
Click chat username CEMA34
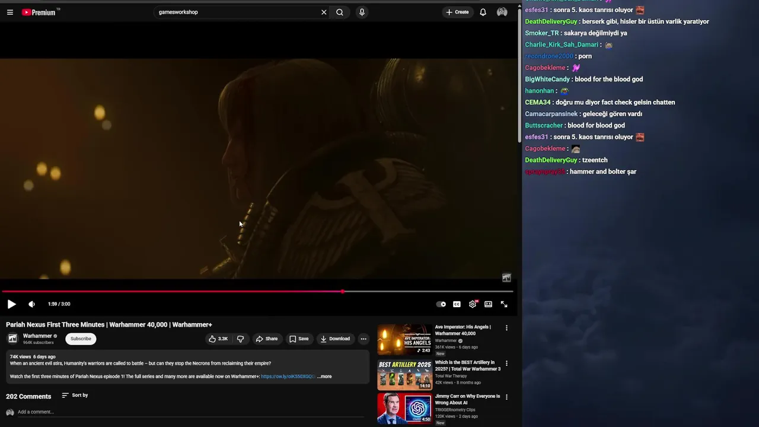[538, 102]
